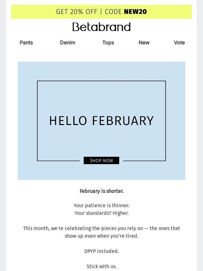The image size is (203, 271).
Task: Click the "Stick with us." line
Action: (101, 266)
